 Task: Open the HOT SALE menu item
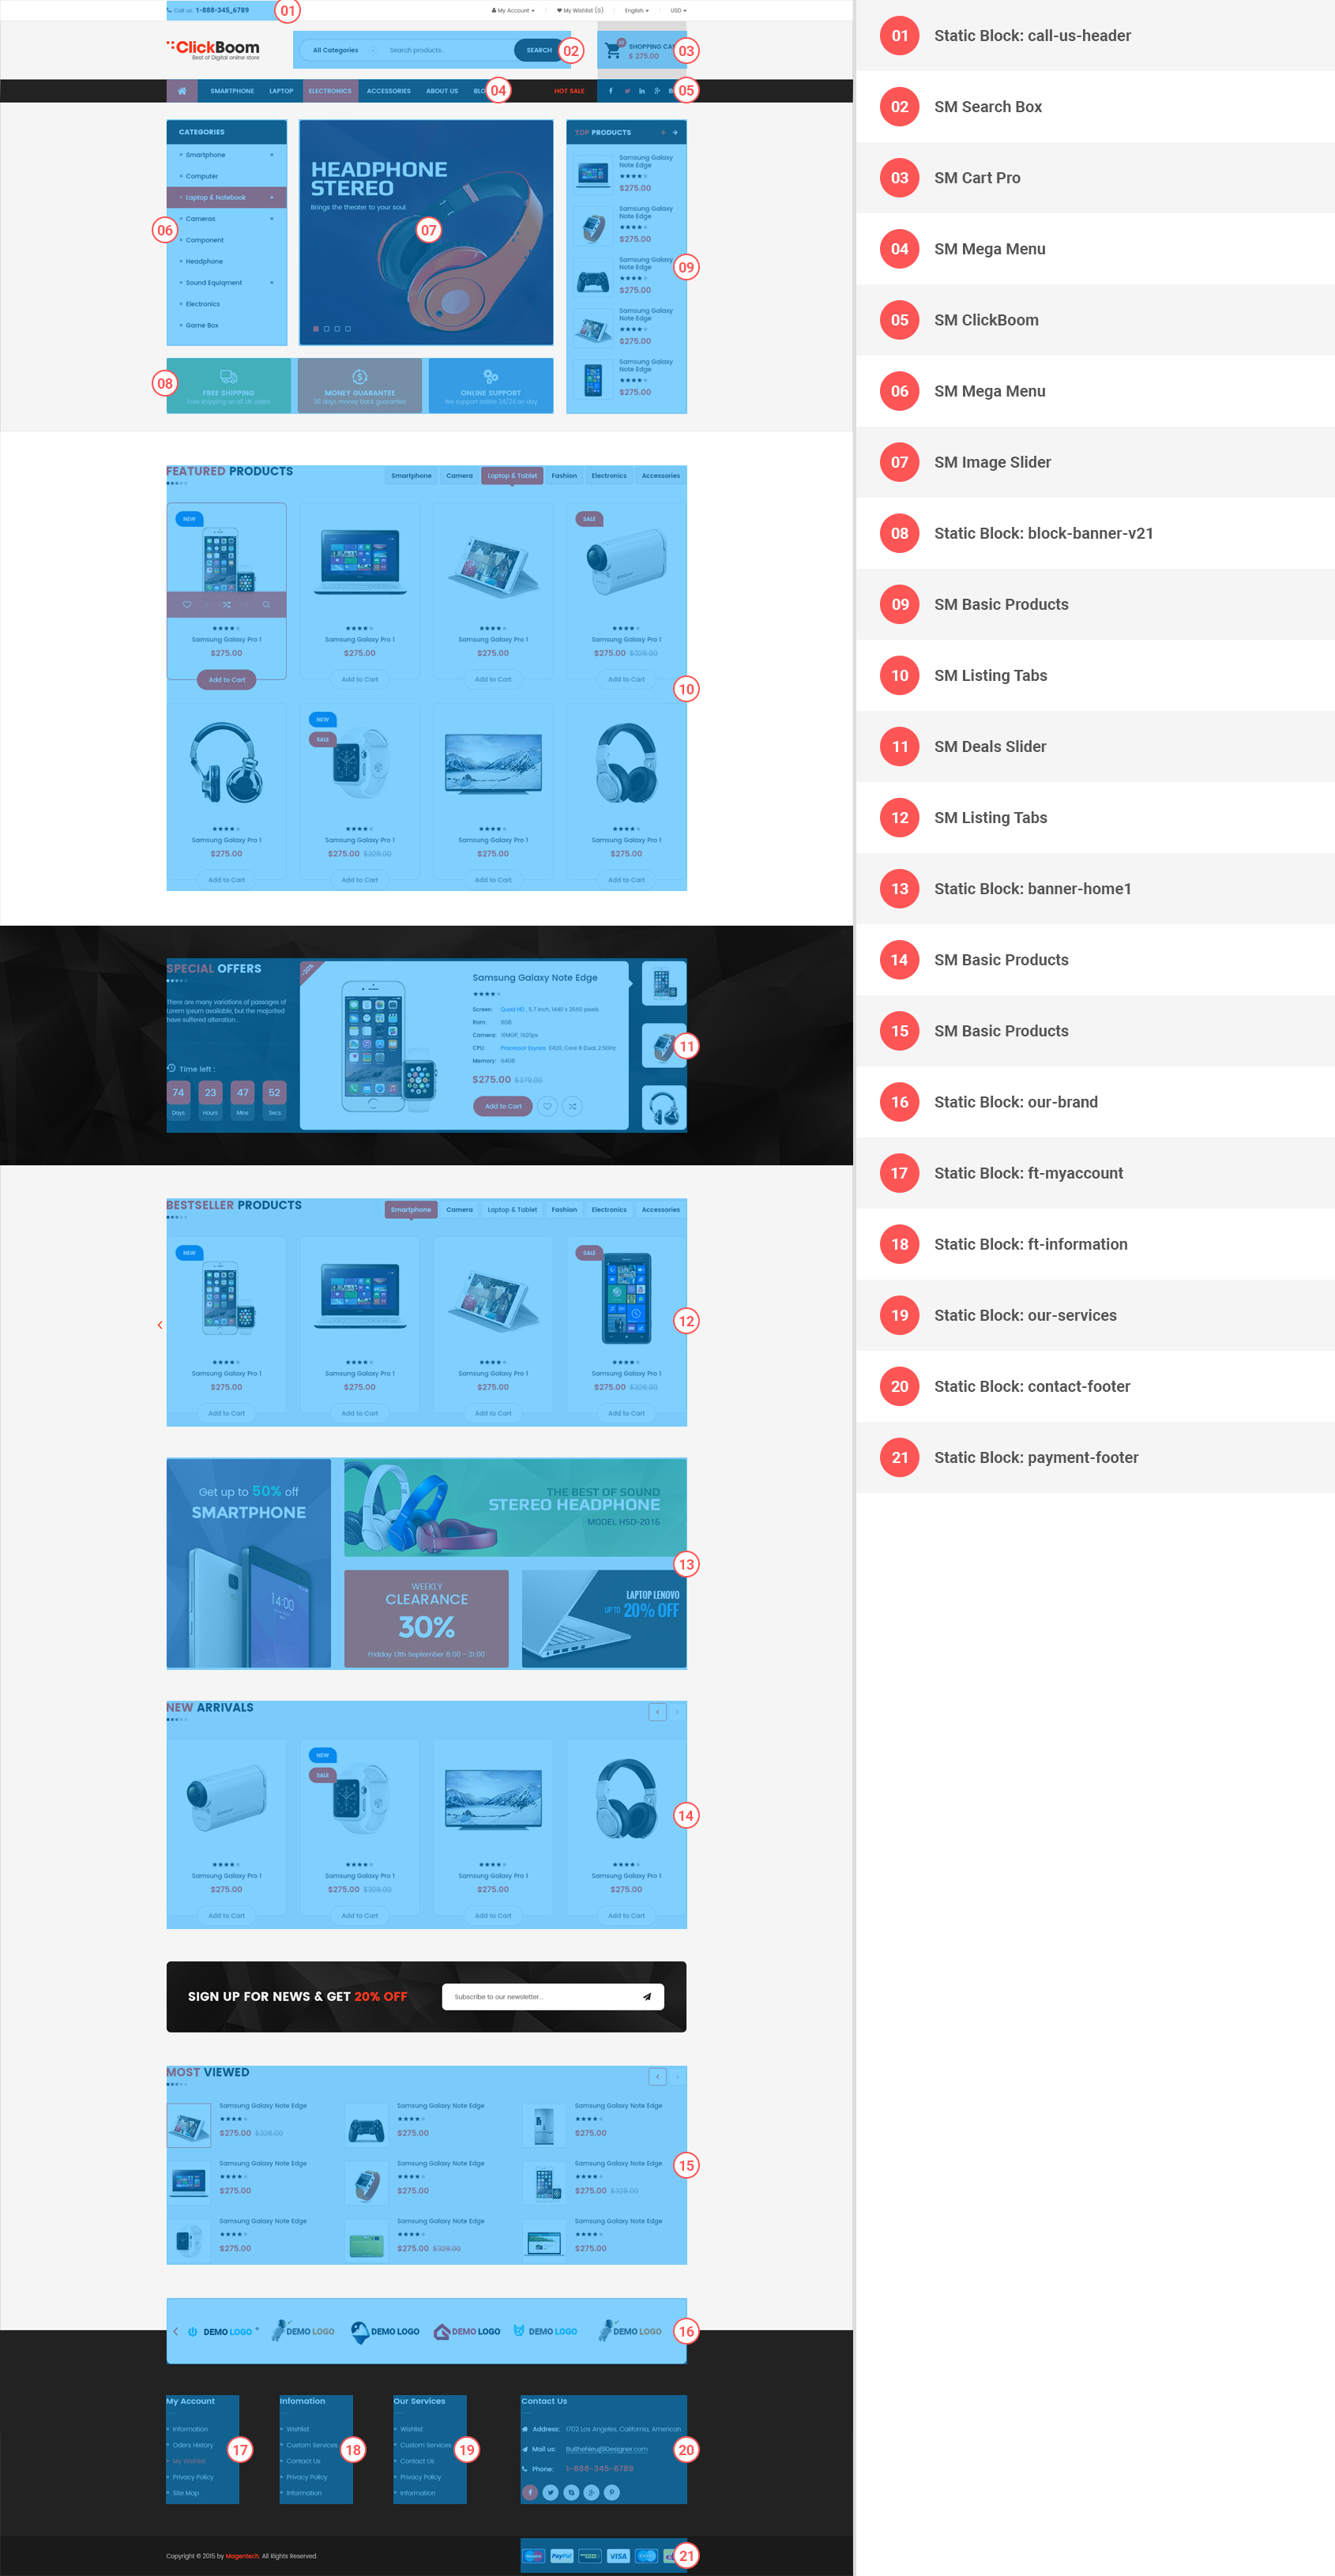coord(569,91)
